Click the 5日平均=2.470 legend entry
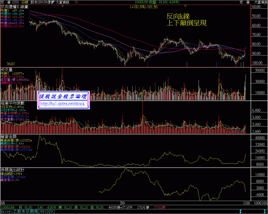The image size is (268, 214). 12,107
